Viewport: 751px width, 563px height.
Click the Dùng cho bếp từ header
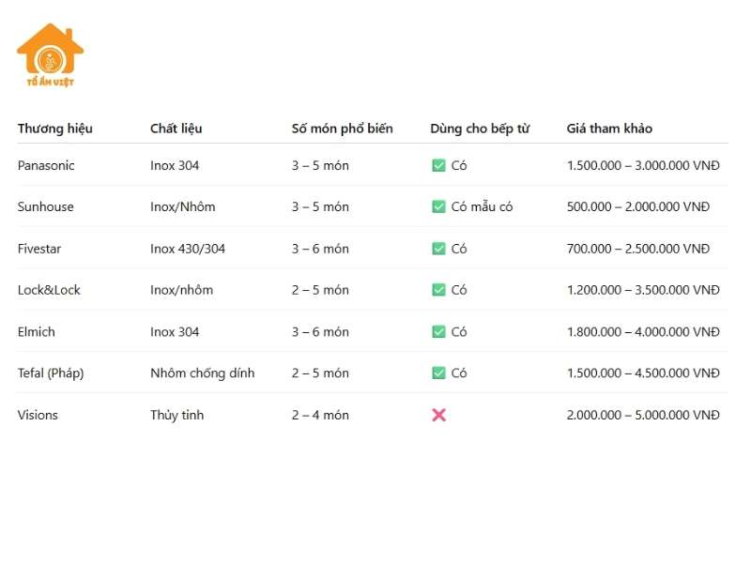480,129
